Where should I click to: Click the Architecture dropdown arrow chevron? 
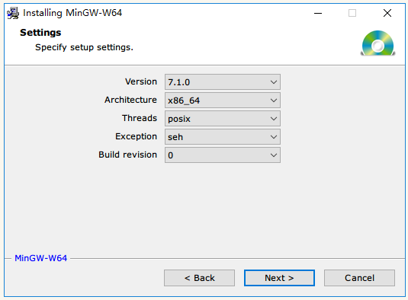pyautogui.click(x=274, y=101)
